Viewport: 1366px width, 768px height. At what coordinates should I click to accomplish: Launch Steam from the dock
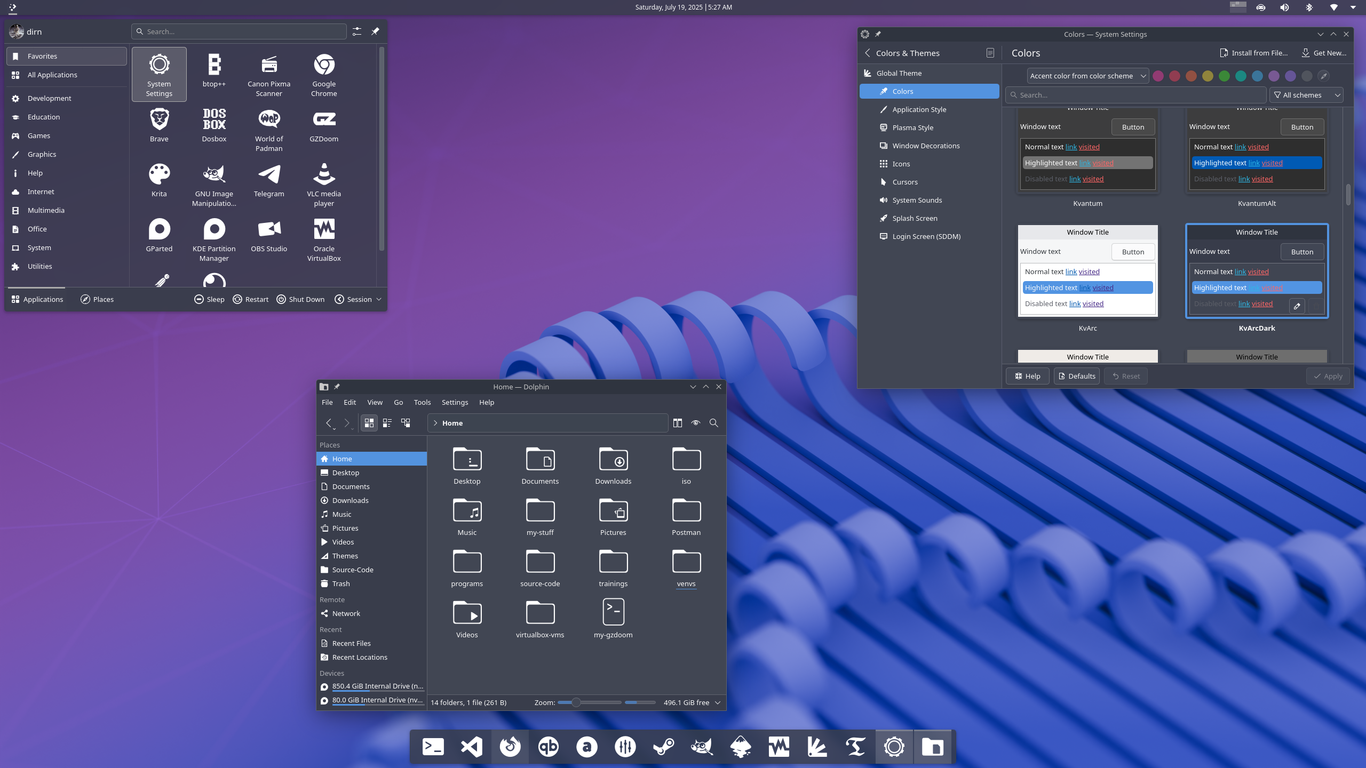click(663, 746)
